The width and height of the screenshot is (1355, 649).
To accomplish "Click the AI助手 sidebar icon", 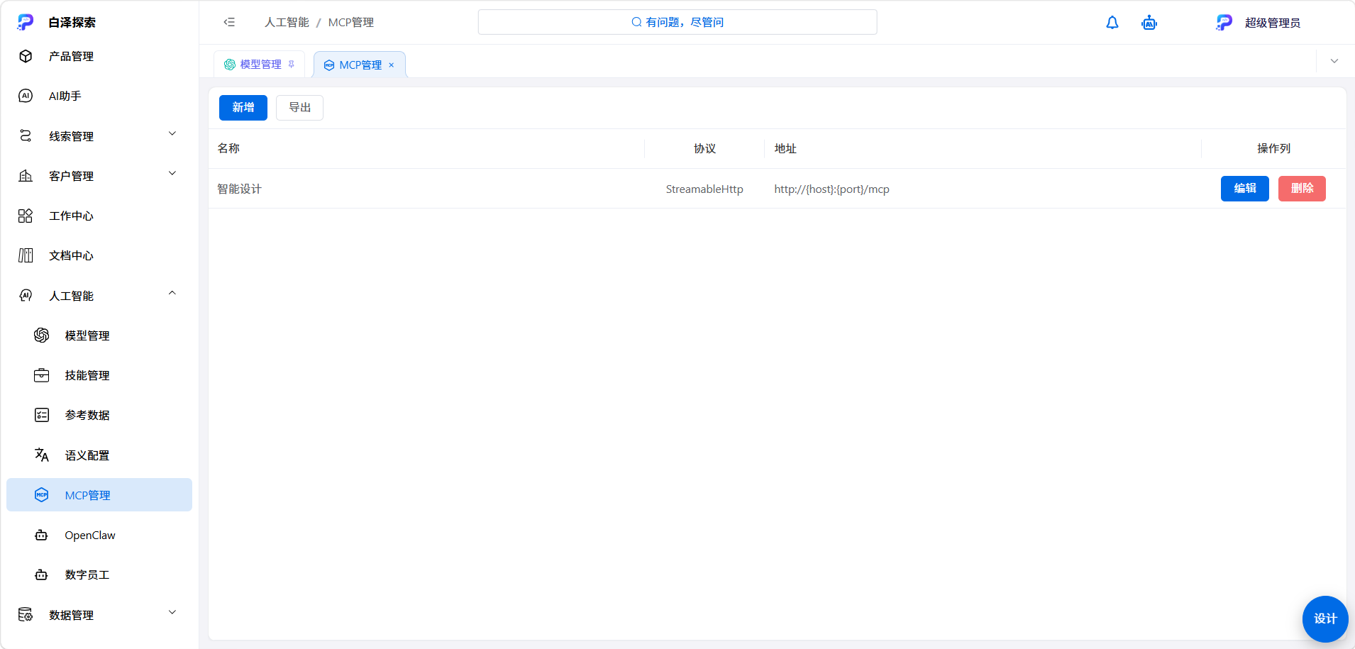I will click(x=26, y=96).
